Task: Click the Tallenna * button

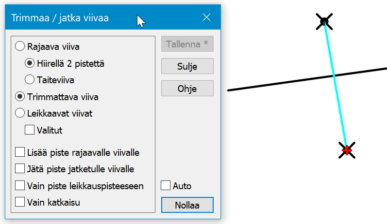Action: tap(187, 44)
